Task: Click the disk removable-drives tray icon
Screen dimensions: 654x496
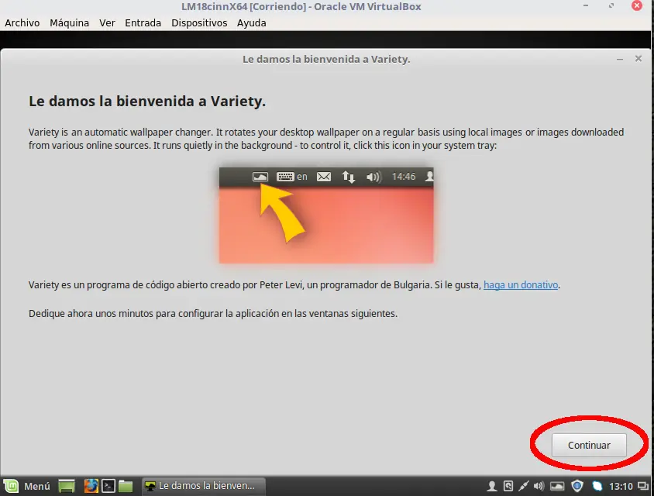Action: (x=508, y=486)
